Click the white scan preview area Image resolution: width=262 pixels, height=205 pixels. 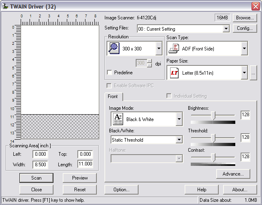click(x=60, y=70)
